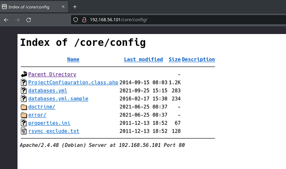Image resolution: width=286 pixels, height=169 pixels.
Task: Reload the page with the refresh icon
Action: point(29,20)
